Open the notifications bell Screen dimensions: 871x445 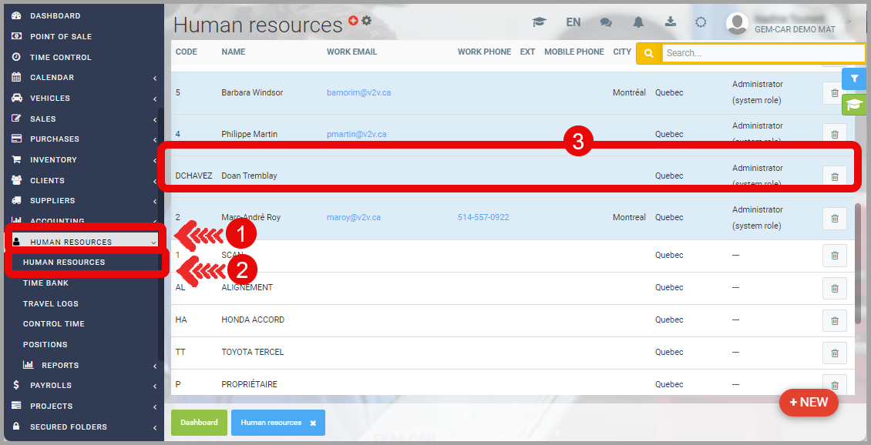pyautogui.click(x=638, y=22)
